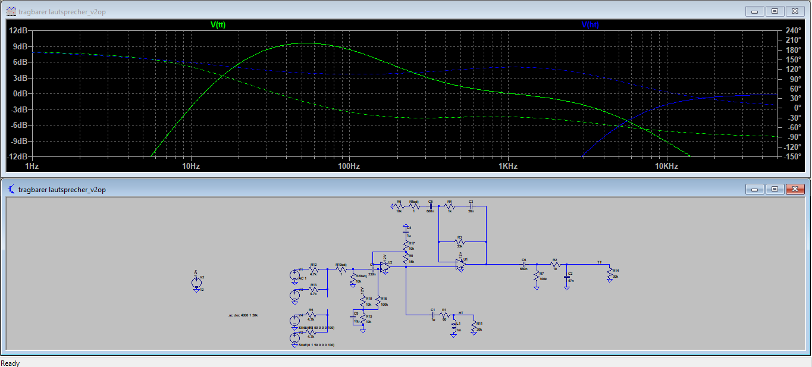
Task: Click feedback resistor R3
Action: 459,241
